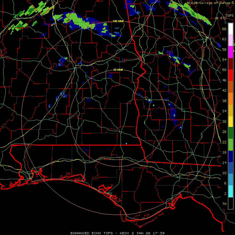
Task: Choose the cyan legend swatch
Action: [231, 191]
